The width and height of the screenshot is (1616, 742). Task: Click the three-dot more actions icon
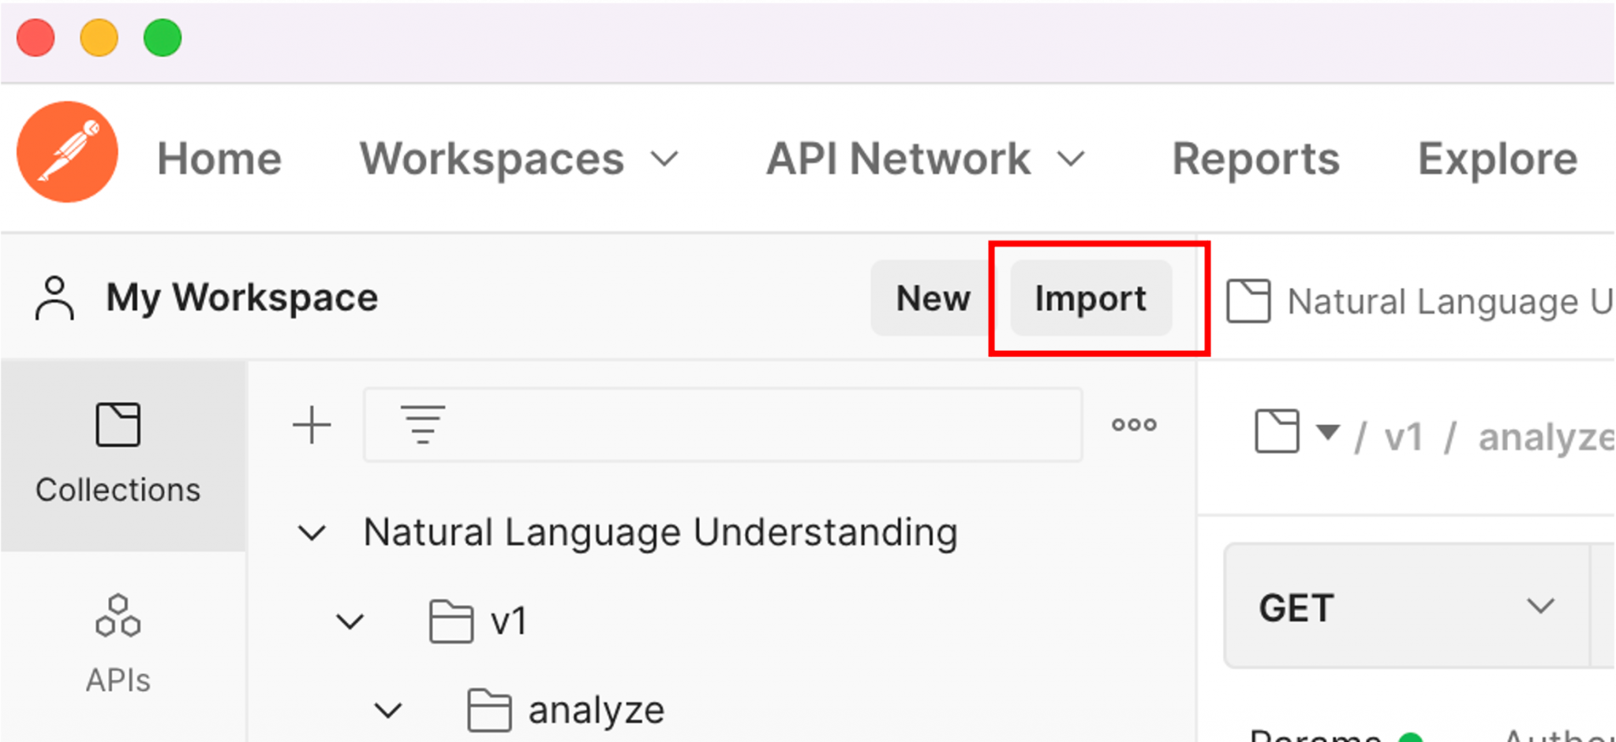1134,425
